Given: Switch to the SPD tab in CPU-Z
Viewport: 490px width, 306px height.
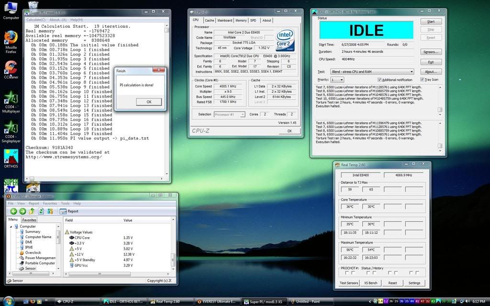Looking at the screenshot, I should tap(253, 20).
